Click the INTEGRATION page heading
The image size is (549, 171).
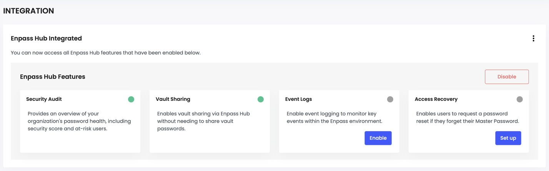tap(28, 11)
